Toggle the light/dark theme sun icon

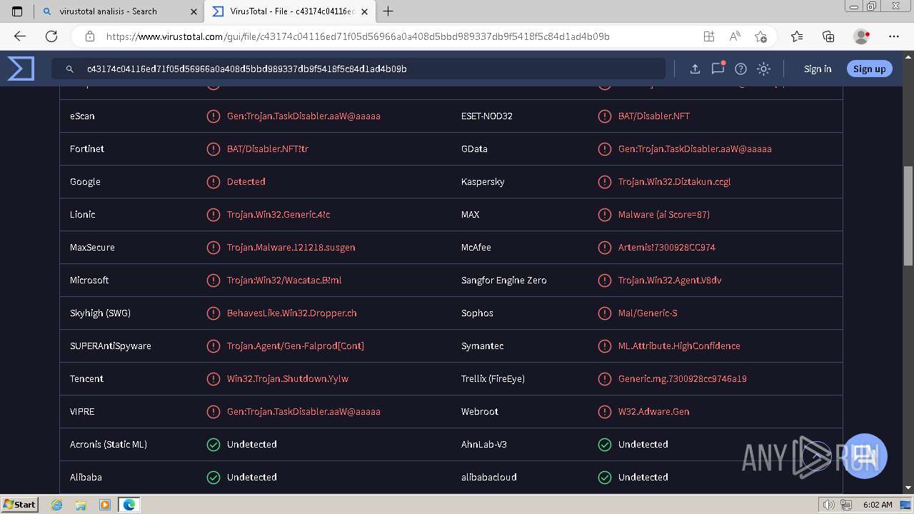coord(763,69)
